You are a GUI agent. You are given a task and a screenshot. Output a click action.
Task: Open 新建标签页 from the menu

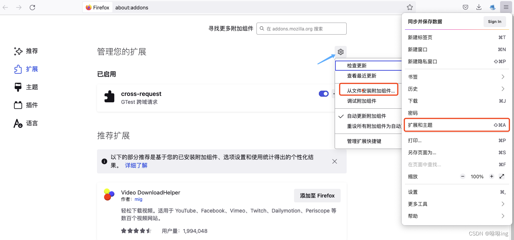coord(457,37)
